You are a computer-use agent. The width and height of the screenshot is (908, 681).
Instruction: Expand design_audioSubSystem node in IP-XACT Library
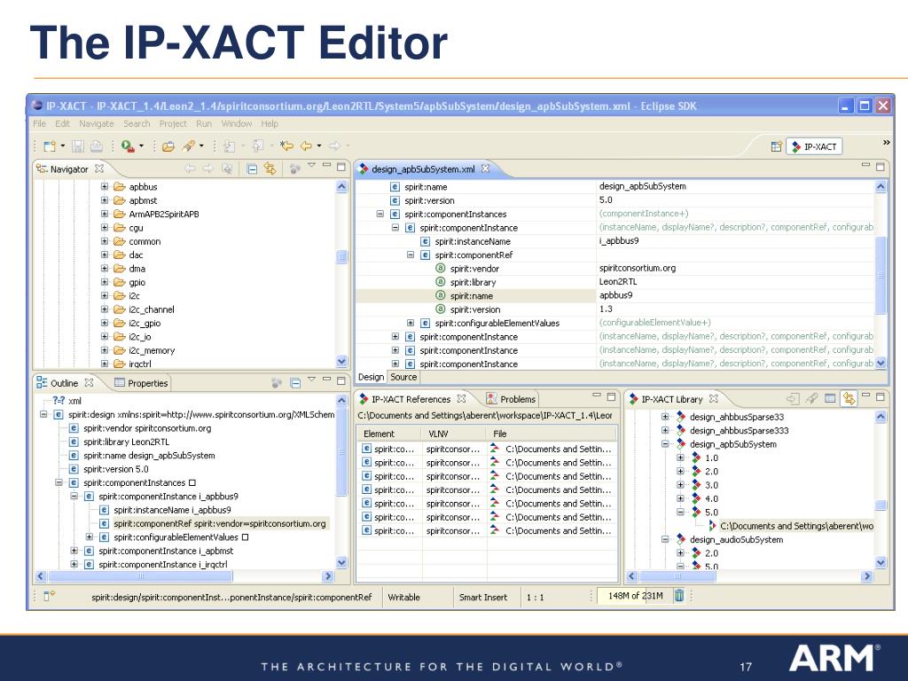(x=665, y=539)
